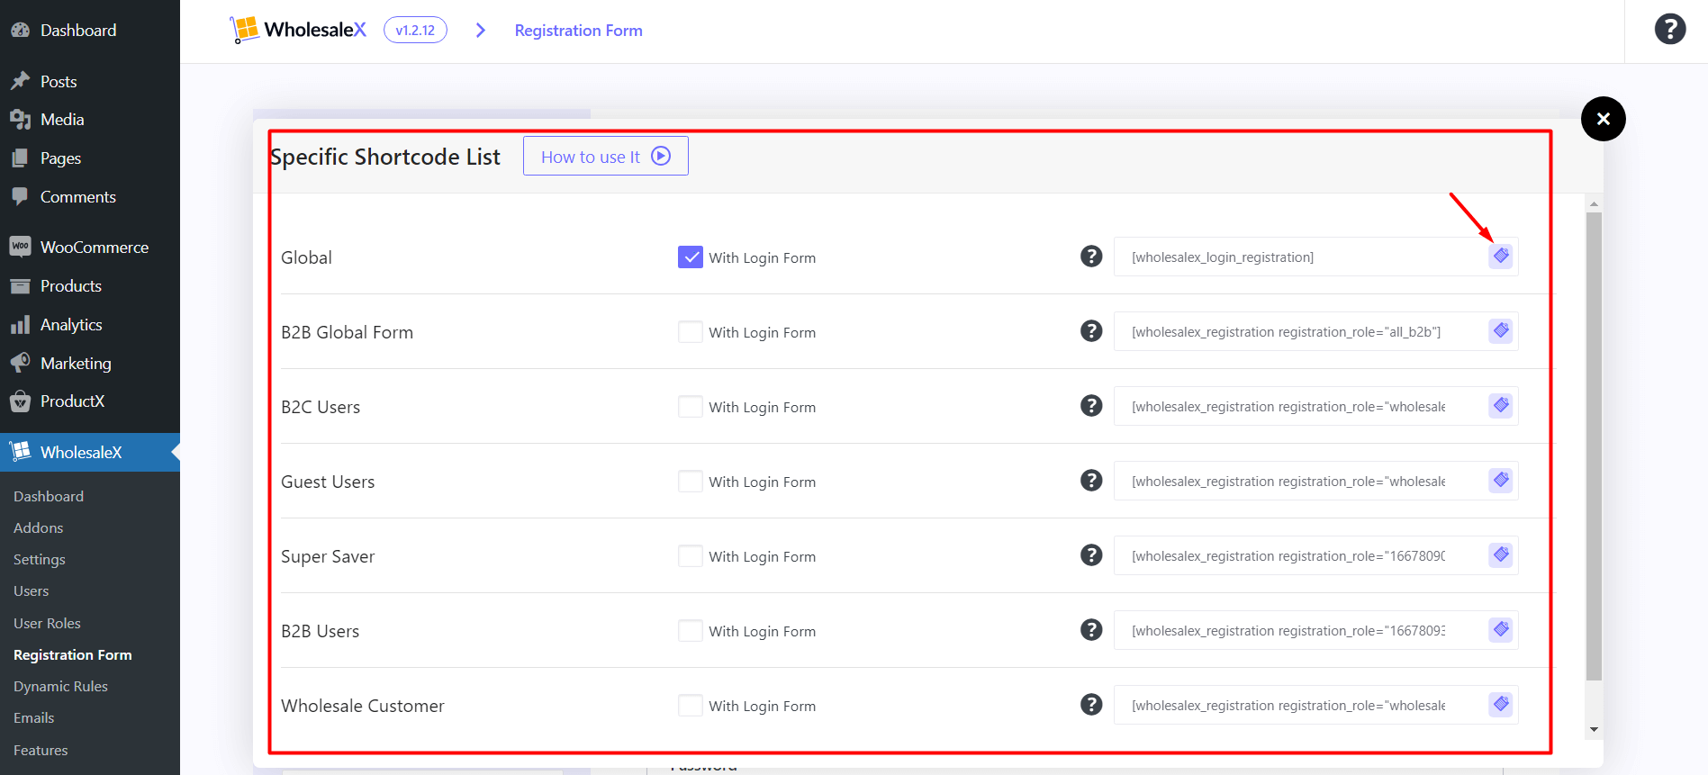Screen dimensions: 1708x775
Task: Enable With Login Form for Wholesale Customer
Action: point(691,706)
